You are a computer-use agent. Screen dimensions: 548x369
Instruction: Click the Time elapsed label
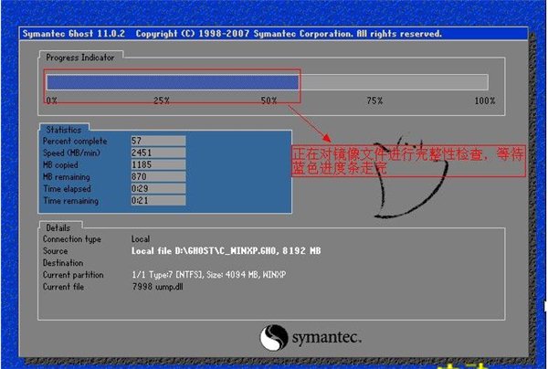click(67, 189)
